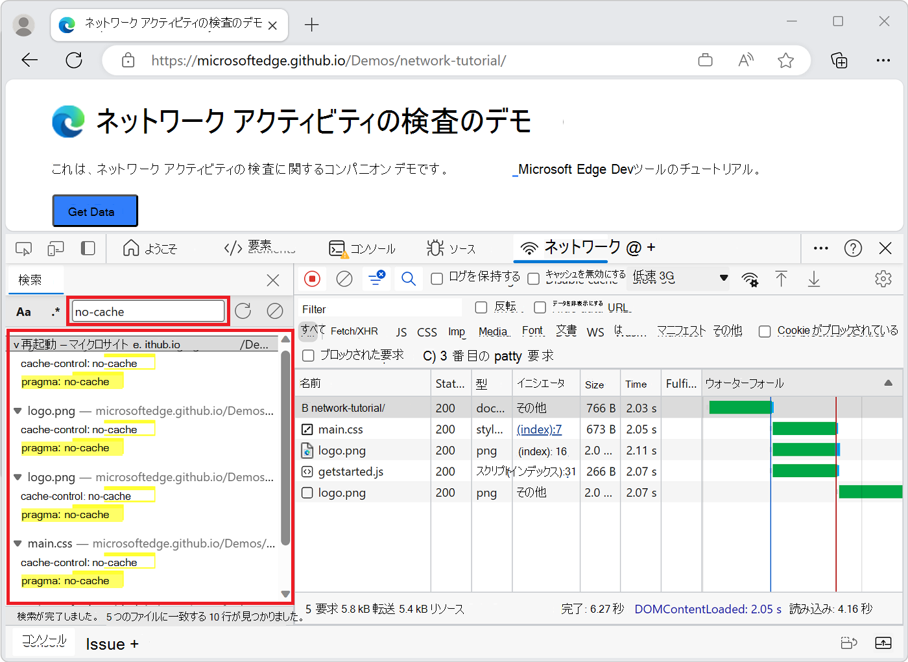
Task: Click the search results vertical scrollbar
Action: (x=285, y=447)
